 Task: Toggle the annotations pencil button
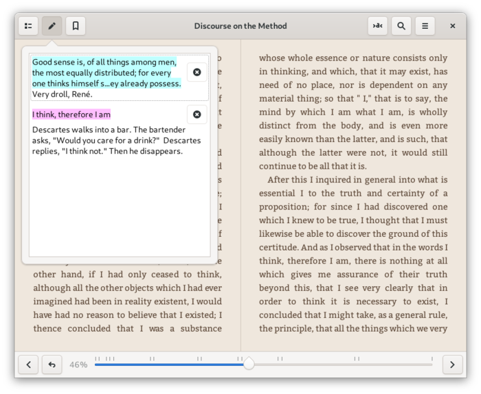point(52,26)
